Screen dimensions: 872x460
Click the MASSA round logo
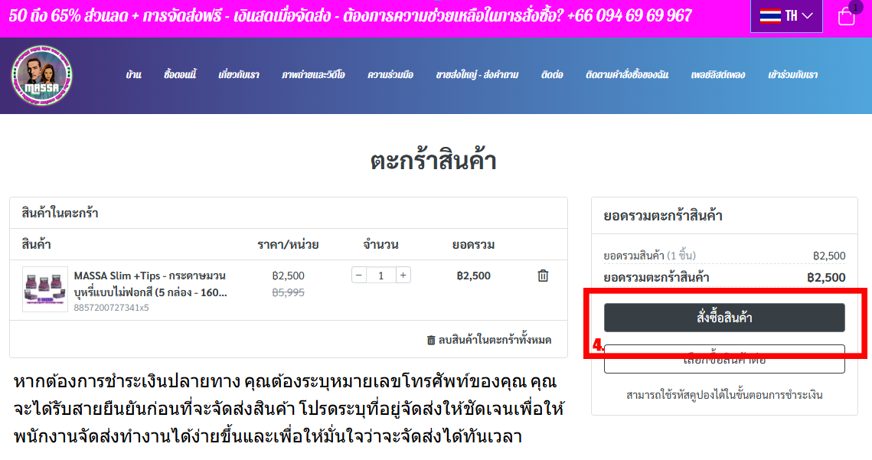click(41, 76)
